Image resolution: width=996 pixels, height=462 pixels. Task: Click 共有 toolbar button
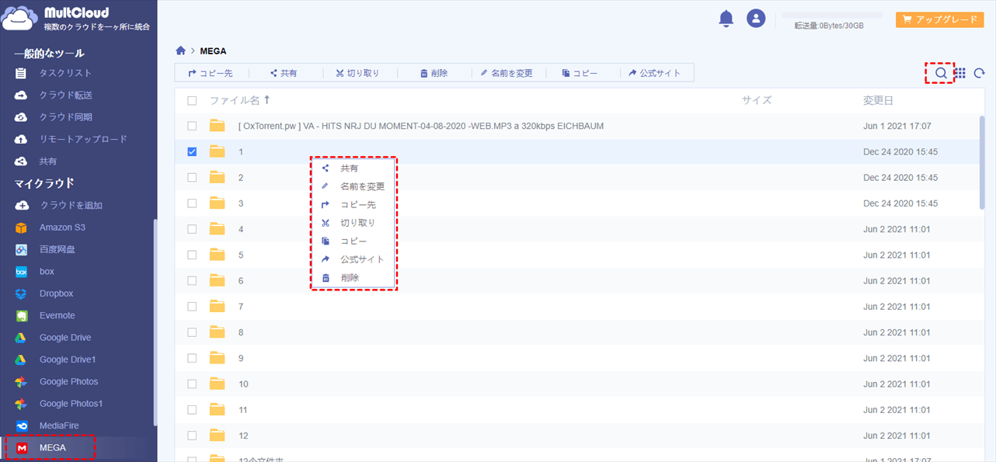pos(284,73)
